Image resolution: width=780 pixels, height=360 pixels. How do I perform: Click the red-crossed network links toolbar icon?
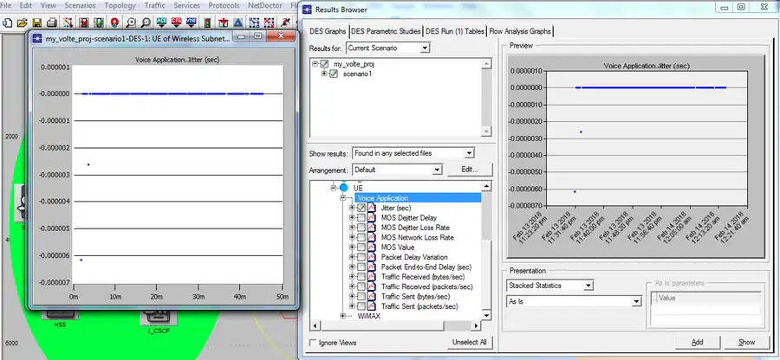coord(270,22)
